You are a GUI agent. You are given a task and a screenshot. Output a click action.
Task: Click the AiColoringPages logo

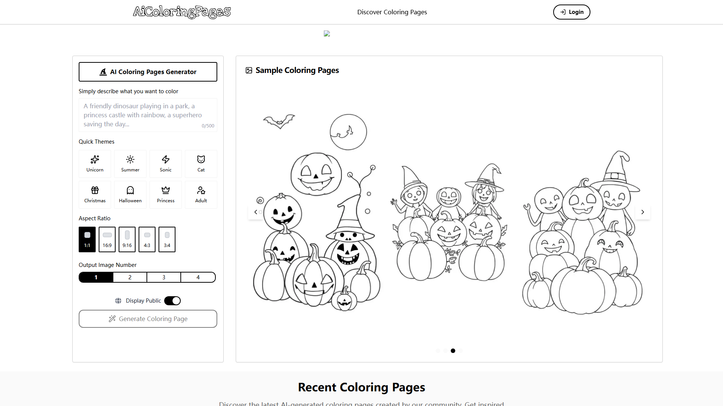(x=182, y=12)
